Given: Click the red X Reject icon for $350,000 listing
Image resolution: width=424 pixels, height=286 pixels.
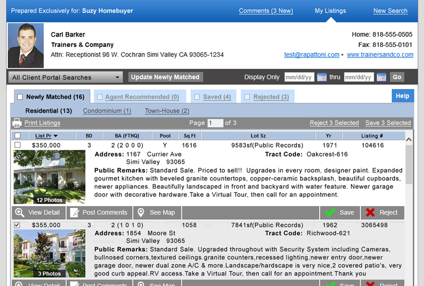Looking at the screenshot, I should tap(370, 213).
